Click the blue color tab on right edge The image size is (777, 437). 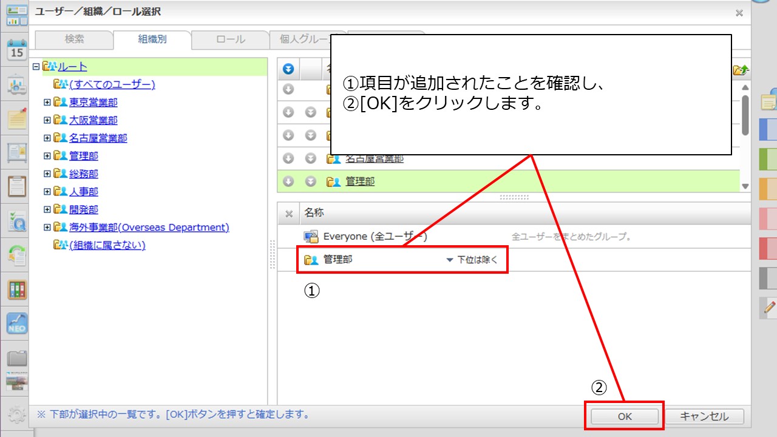click(x=769, y=129)
